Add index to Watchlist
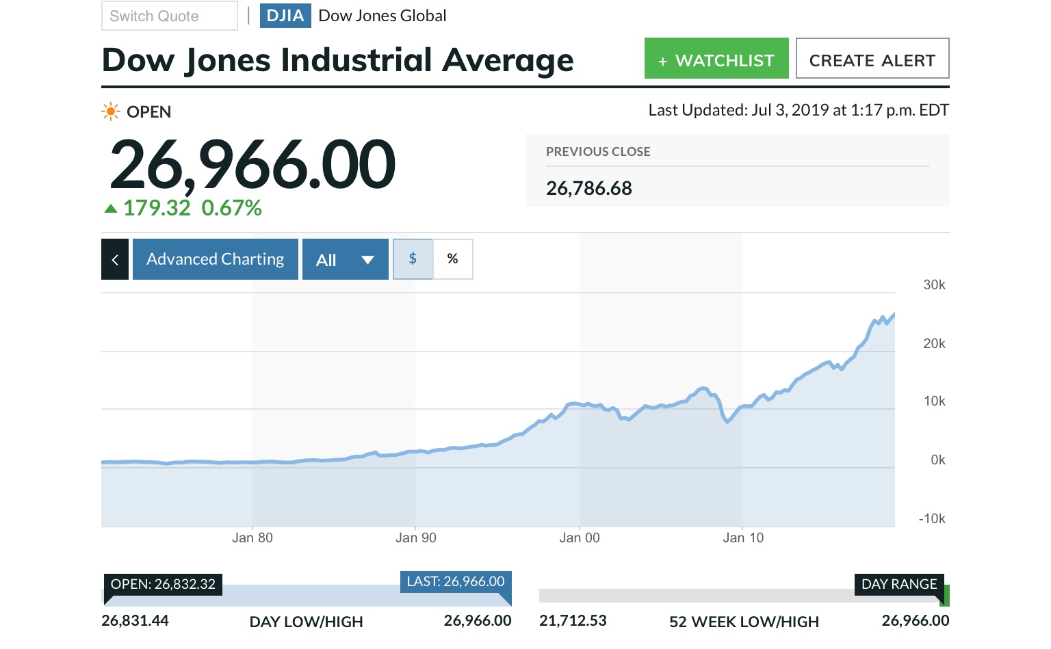 [x=716, y=59]
